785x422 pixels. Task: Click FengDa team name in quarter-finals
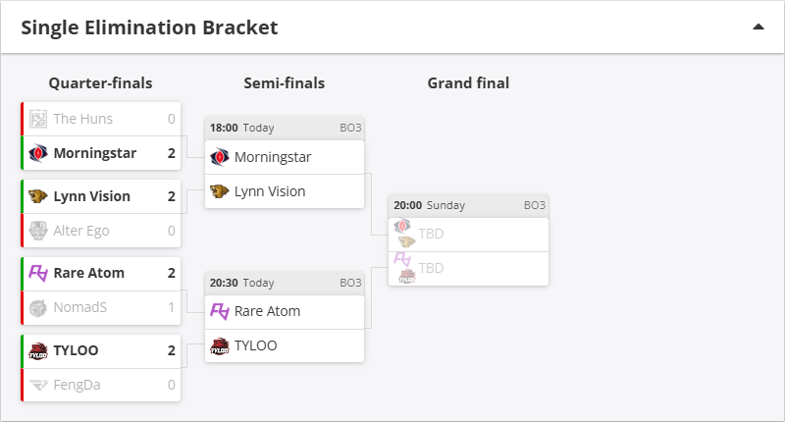(75, 385)
